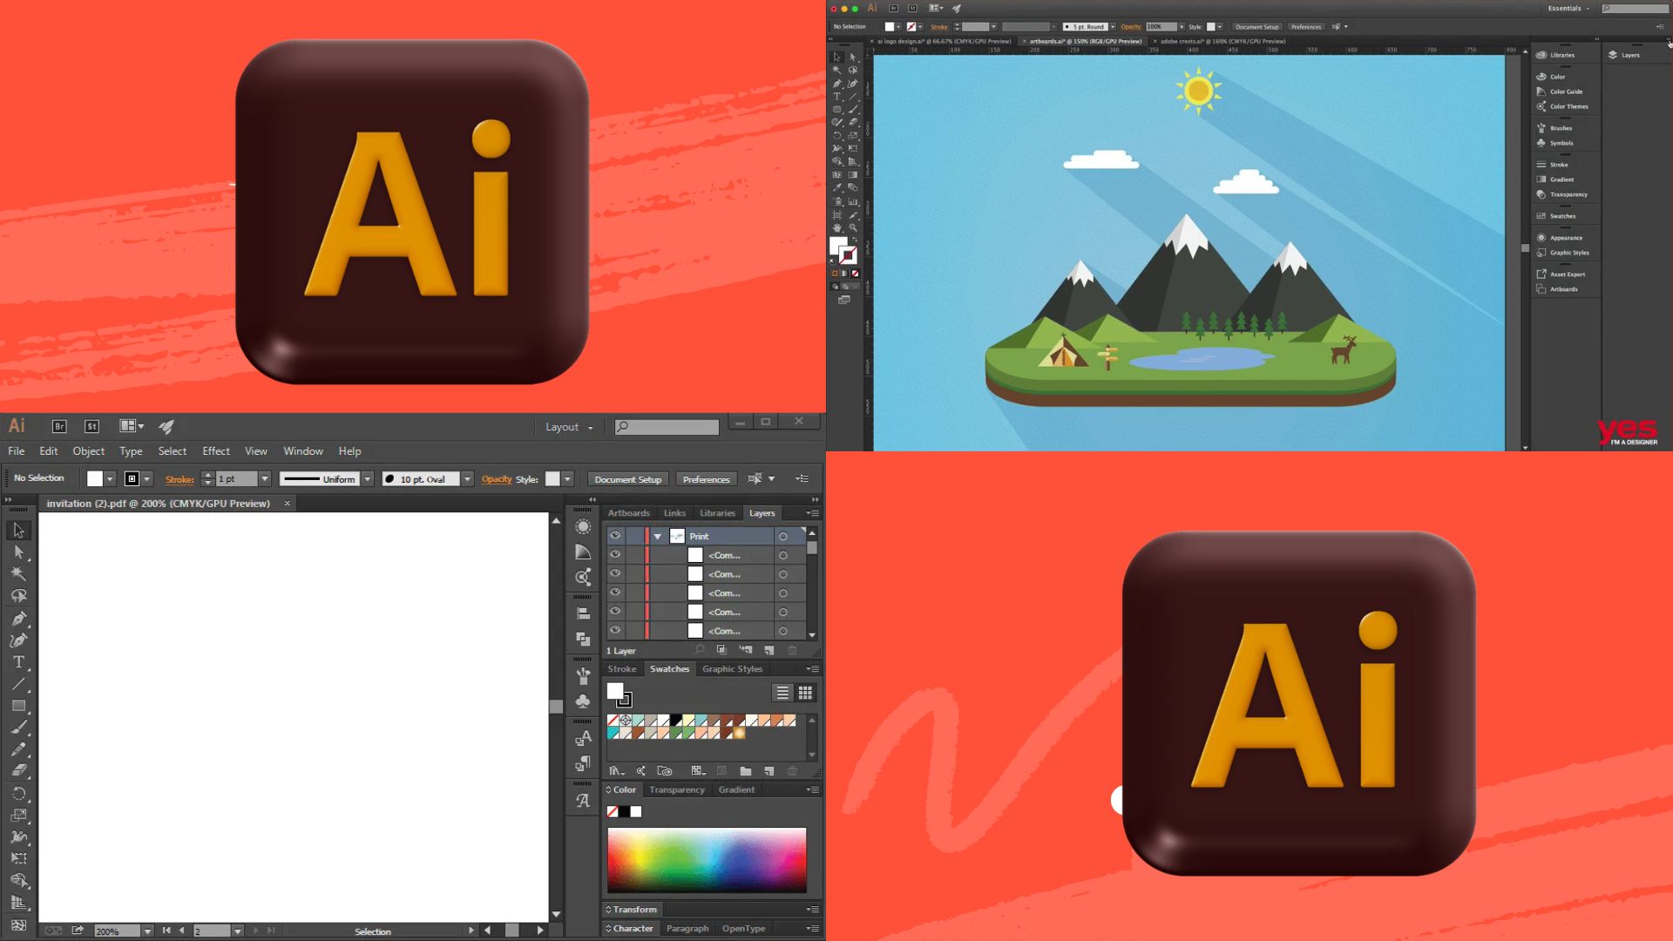This screenshot has width=1673, height=941.
Task: Select the Magic Wand tool
Action: (x=18, y=573)
